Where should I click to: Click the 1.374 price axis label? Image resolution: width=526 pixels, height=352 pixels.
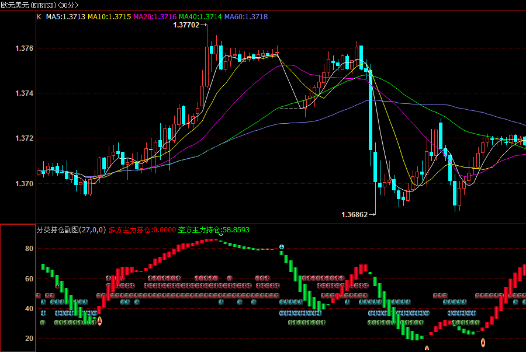click(24, 93)
